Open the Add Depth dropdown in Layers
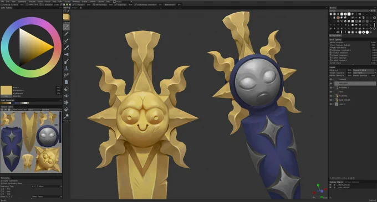Viewport: 377px width, 202px height. [364, 72]
